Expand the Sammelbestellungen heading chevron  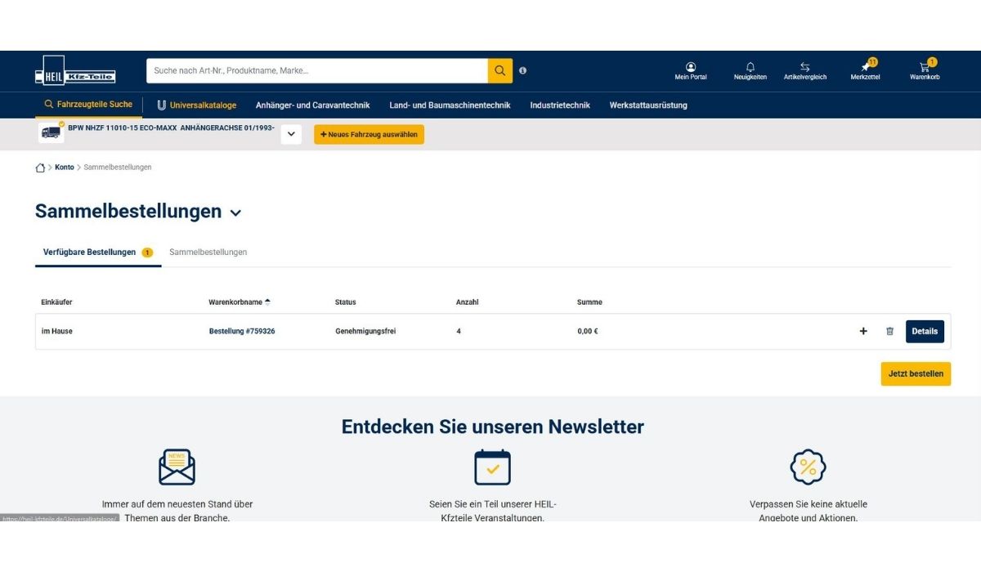coord(235,213)
